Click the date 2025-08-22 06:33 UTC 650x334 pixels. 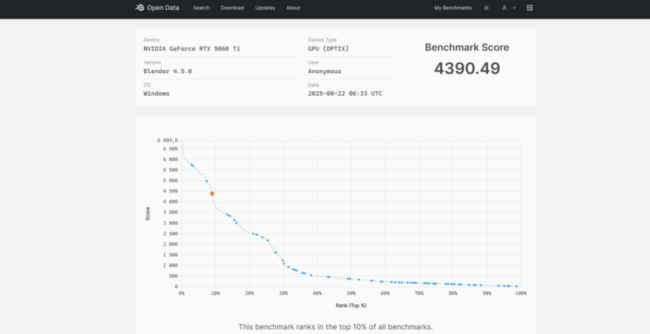pos(345,93)
